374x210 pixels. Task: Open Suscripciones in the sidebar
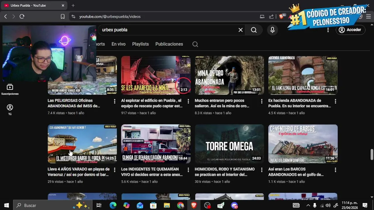coord(10,90)
